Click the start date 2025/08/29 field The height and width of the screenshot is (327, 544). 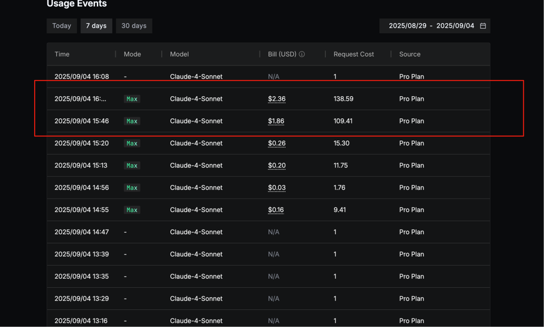tap(407, 26)
